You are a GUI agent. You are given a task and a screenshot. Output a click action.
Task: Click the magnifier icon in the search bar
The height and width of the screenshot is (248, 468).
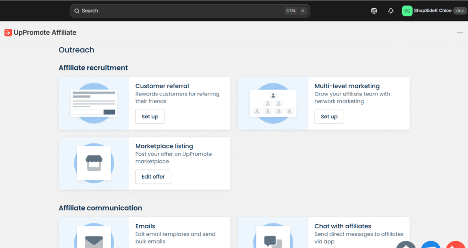pos(77,11)
